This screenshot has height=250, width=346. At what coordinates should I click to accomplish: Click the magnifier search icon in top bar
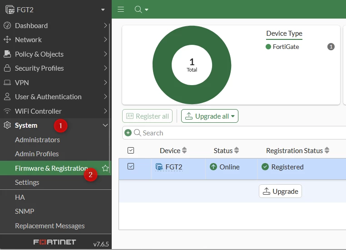(138, 10)
